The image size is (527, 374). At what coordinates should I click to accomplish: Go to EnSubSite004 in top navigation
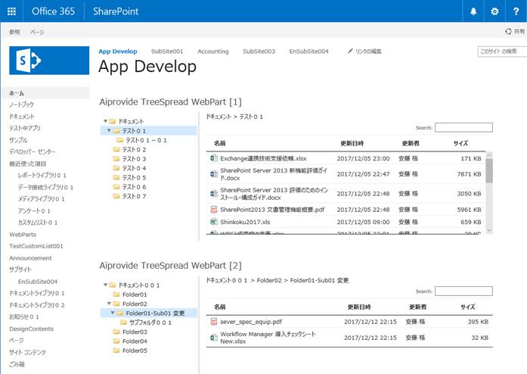[309, 51]
